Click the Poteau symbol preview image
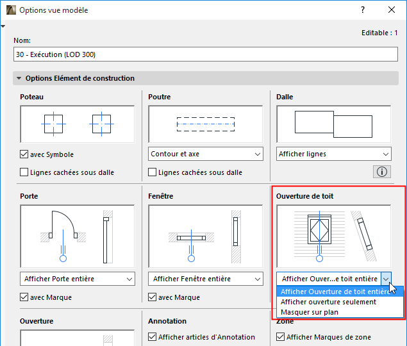Viewport: 407px width, 346px height. pyautogui.click(x=78, y=124)
